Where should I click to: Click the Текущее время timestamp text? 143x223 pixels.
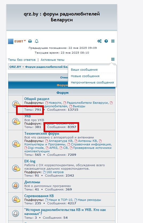click(62, 53)
